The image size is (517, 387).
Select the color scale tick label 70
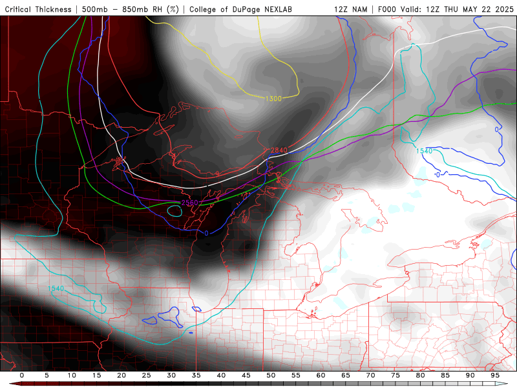(370, 375)
